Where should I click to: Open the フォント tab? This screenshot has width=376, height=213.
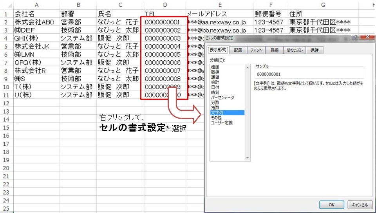[256, 50]
